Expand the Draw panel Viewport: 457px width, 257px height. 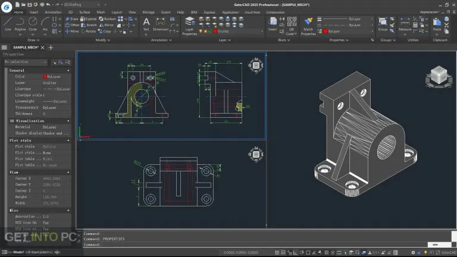click(33, 40)
